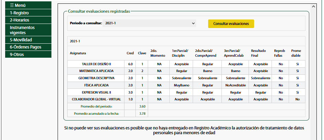Image resolution: width=324 pixels, height=140 pixels.
Task: Select the GEOMETRIA DESCRIPTIVA subject cell
Action: [96, 78]
